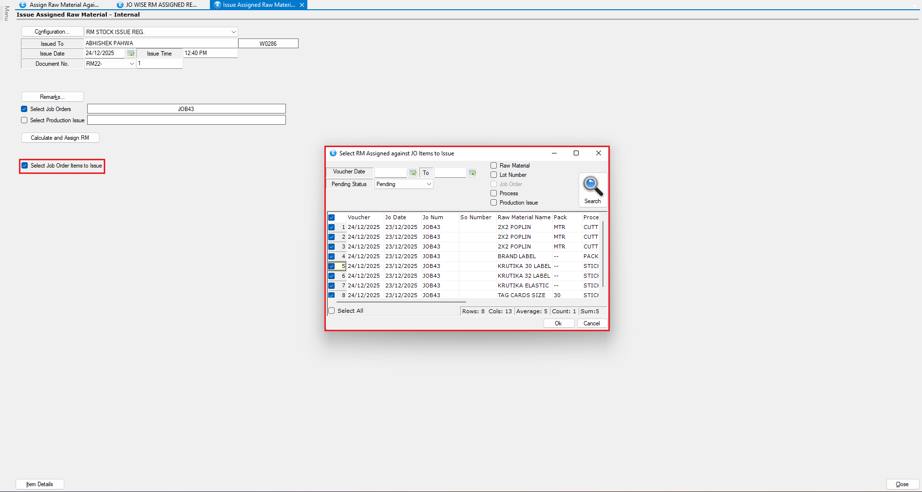Enable the Raw Material filter checkbox
This screenshot has width=922, height=492.
pos(494,166)
